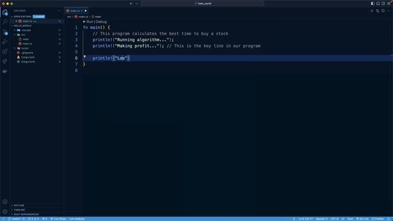Click Live Share in status bar

(58, 219)
